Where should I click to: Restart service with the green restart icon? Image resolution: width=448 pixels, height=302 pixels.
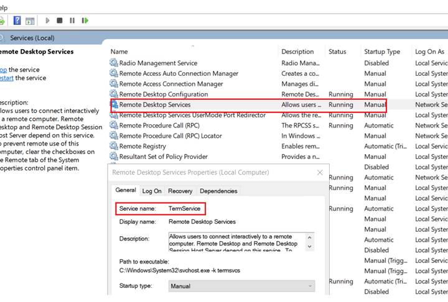85,21
